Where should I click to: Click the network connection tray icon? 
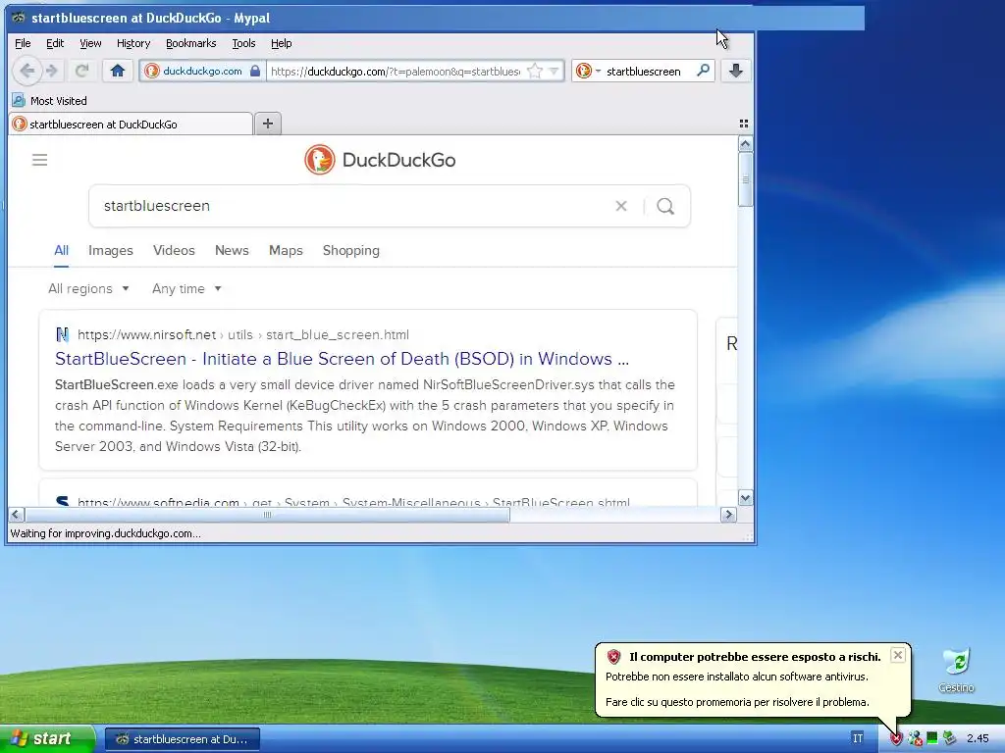(x=915, y=739)
